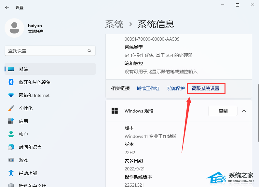Open Personalization paintbrush icon
The height and width of the screenshot is (187, 259).
(x=11, y=108)
